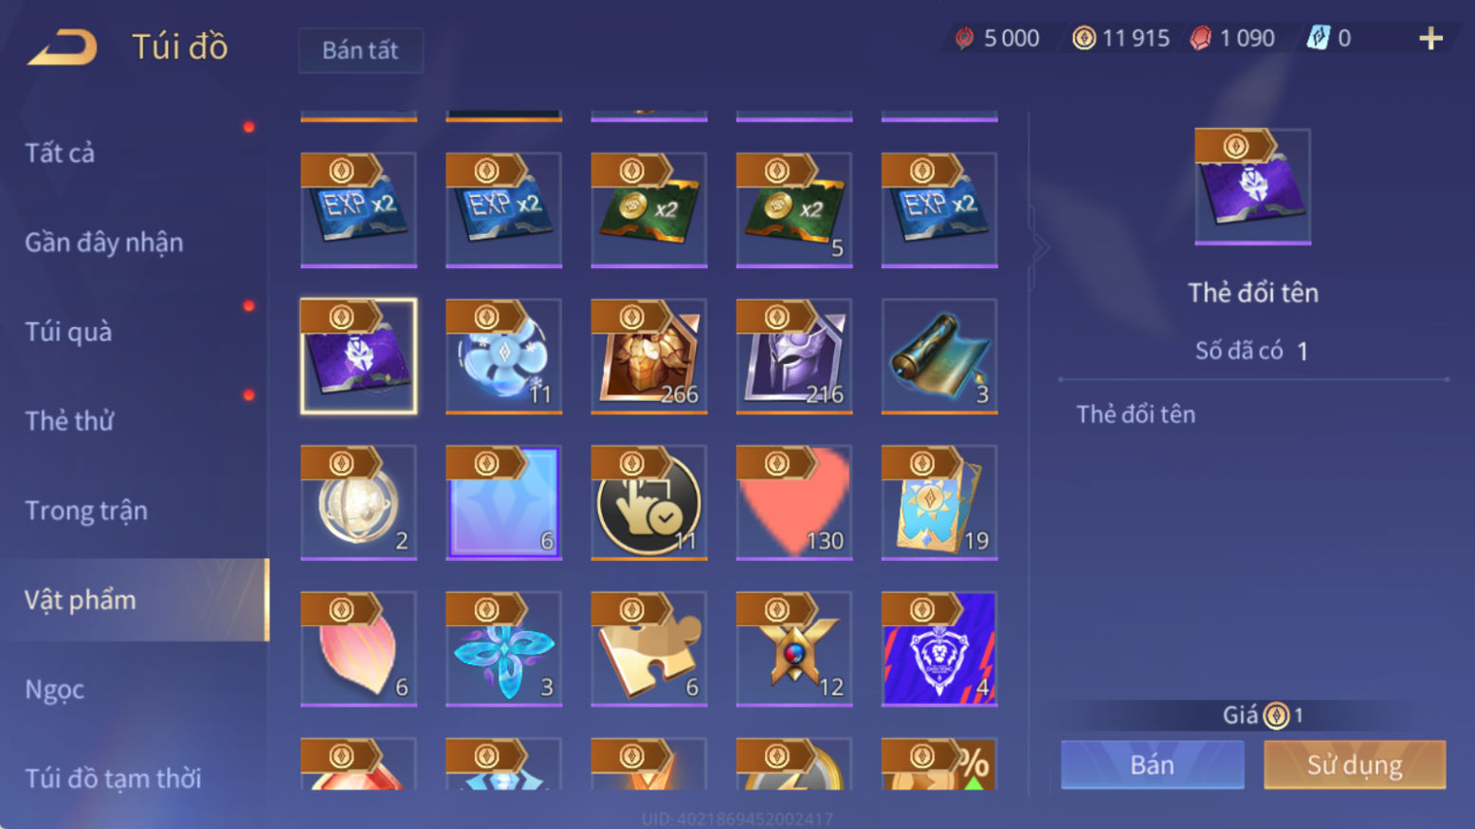Choose the purple helmet item with 216
This screenshot has height=829, width=1475.
click(794, 356)
